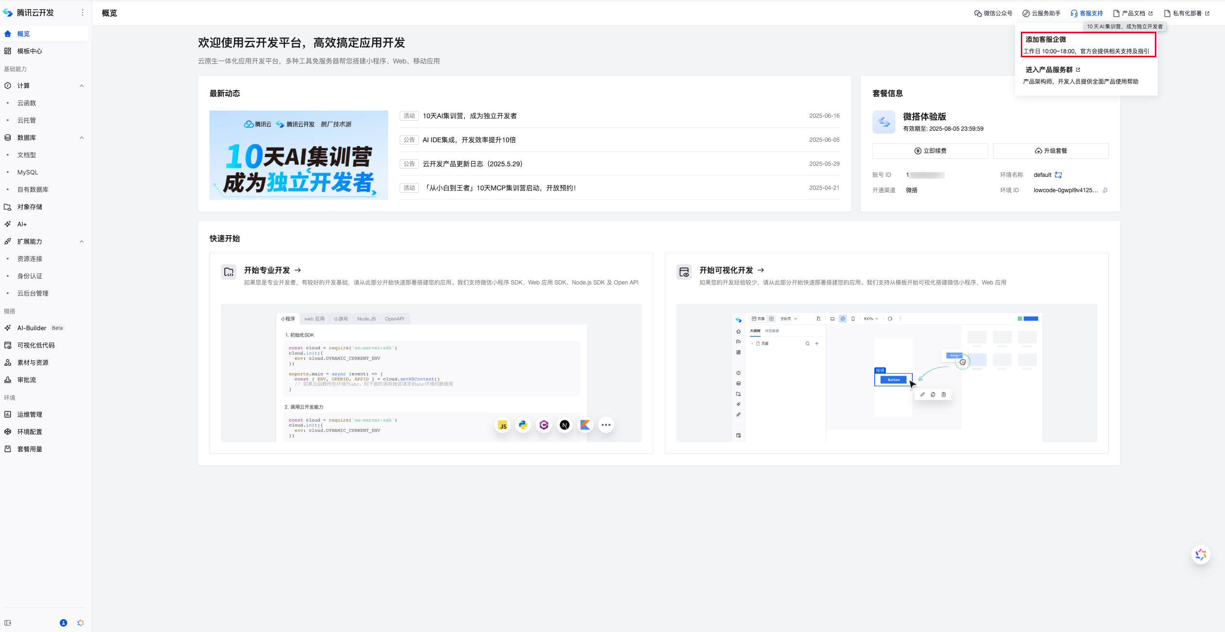Click the Next.js N language icon
This screenshot has width=1225, height=632.
(x=565, y=425)
